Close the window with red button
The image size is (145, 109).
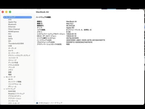pyautogui.click(x=3, y=12)
